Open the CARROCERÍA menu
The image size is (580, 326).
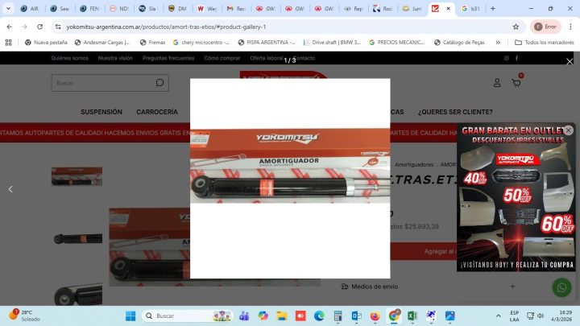[157, 112]
